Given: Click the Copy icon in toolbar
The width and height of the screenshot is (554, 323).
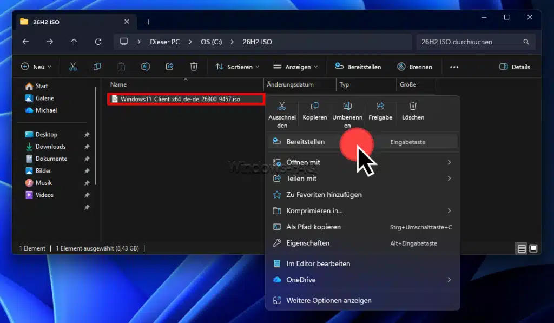Looking at the screenshot, I should coord(97,67).
